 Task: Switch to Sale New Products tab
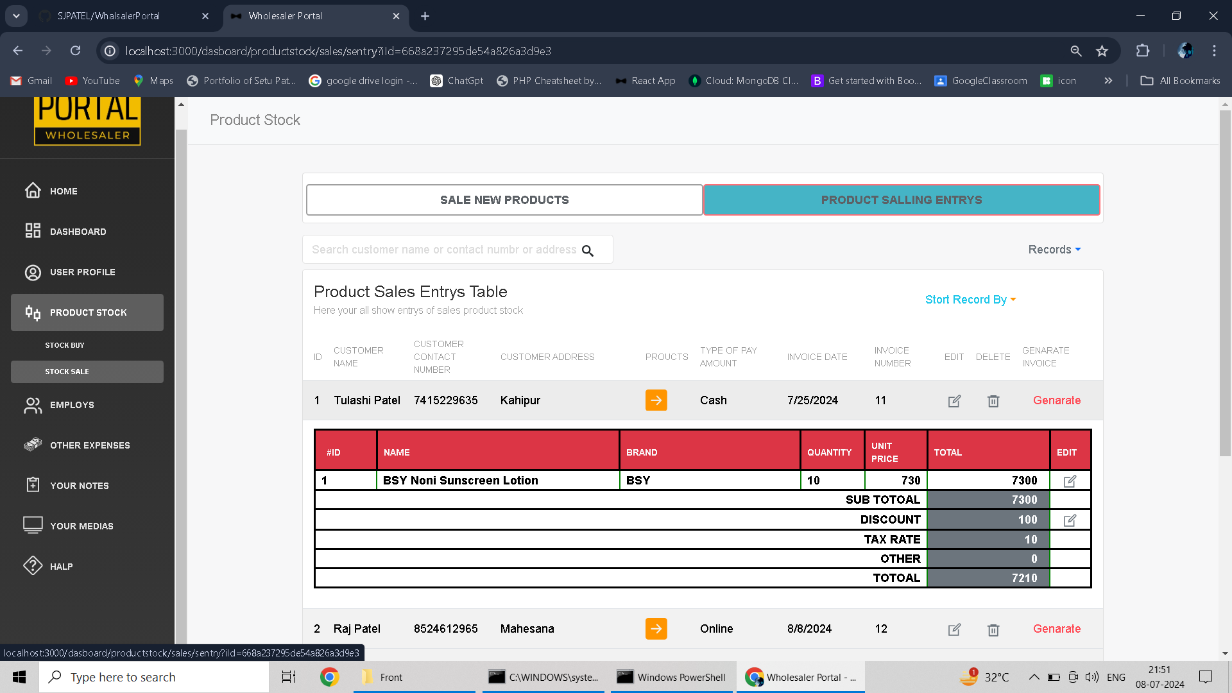pyautogui.click(x=504, y=200)
